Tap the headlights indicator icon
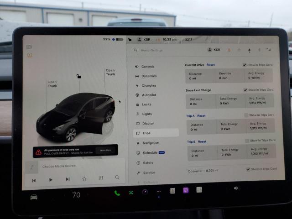This screenshot has width=292, height=219. (29, 47)
